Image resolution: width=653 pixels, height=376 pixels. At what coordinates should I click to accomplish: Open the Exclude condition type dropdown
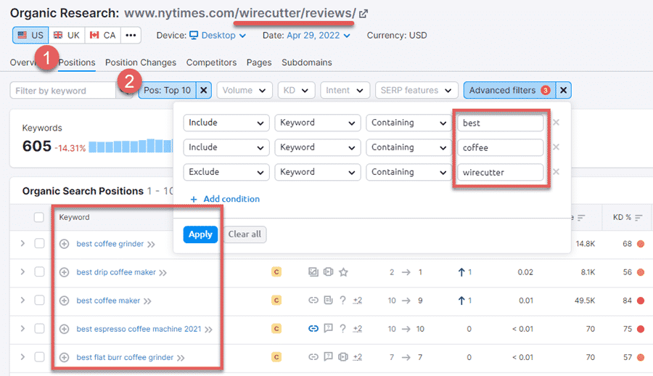[x=226, y=172]
